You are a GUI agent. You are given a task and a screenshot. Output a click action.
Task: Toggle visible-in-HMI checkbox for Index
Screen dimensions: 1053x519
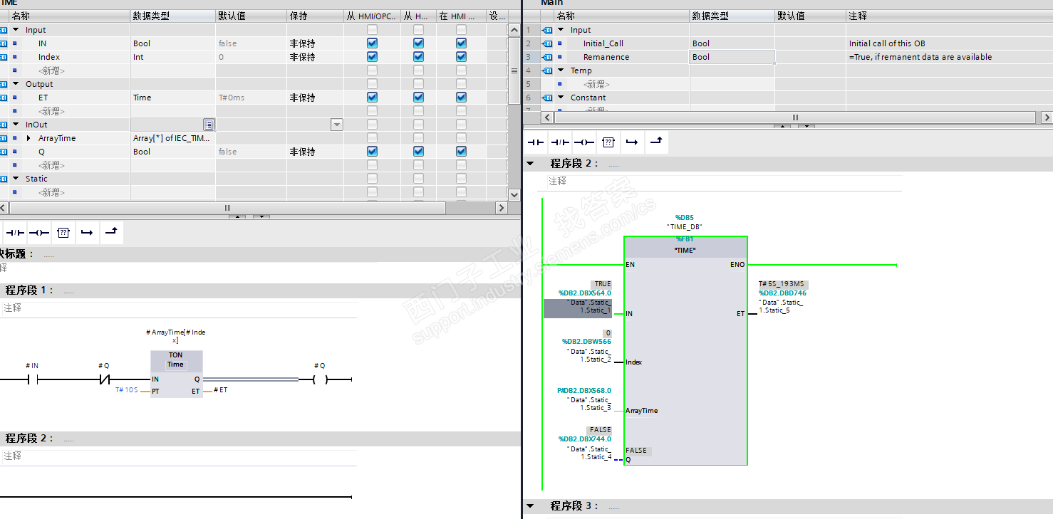(461, 57)
